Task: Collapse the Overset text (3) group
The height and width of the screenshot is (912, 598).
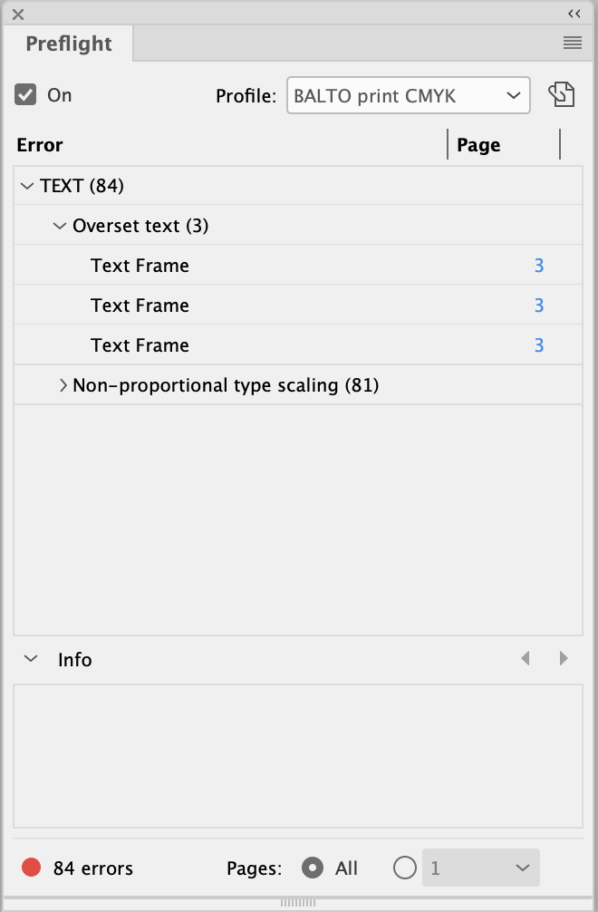Action: click(x=60, y=226)
